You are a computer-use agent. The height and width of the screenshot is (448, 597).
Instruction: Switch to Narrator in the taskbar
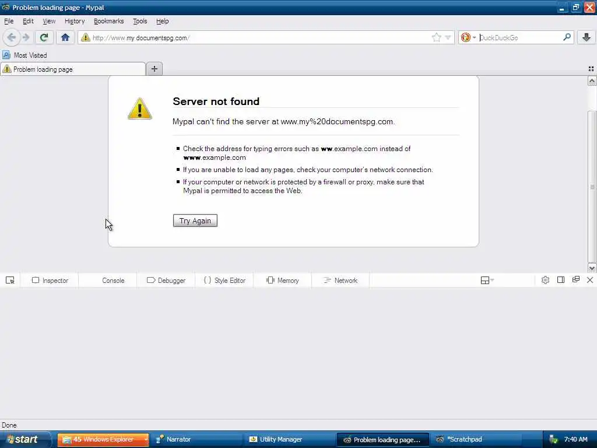pyautogui.click(x=196, y=440)
